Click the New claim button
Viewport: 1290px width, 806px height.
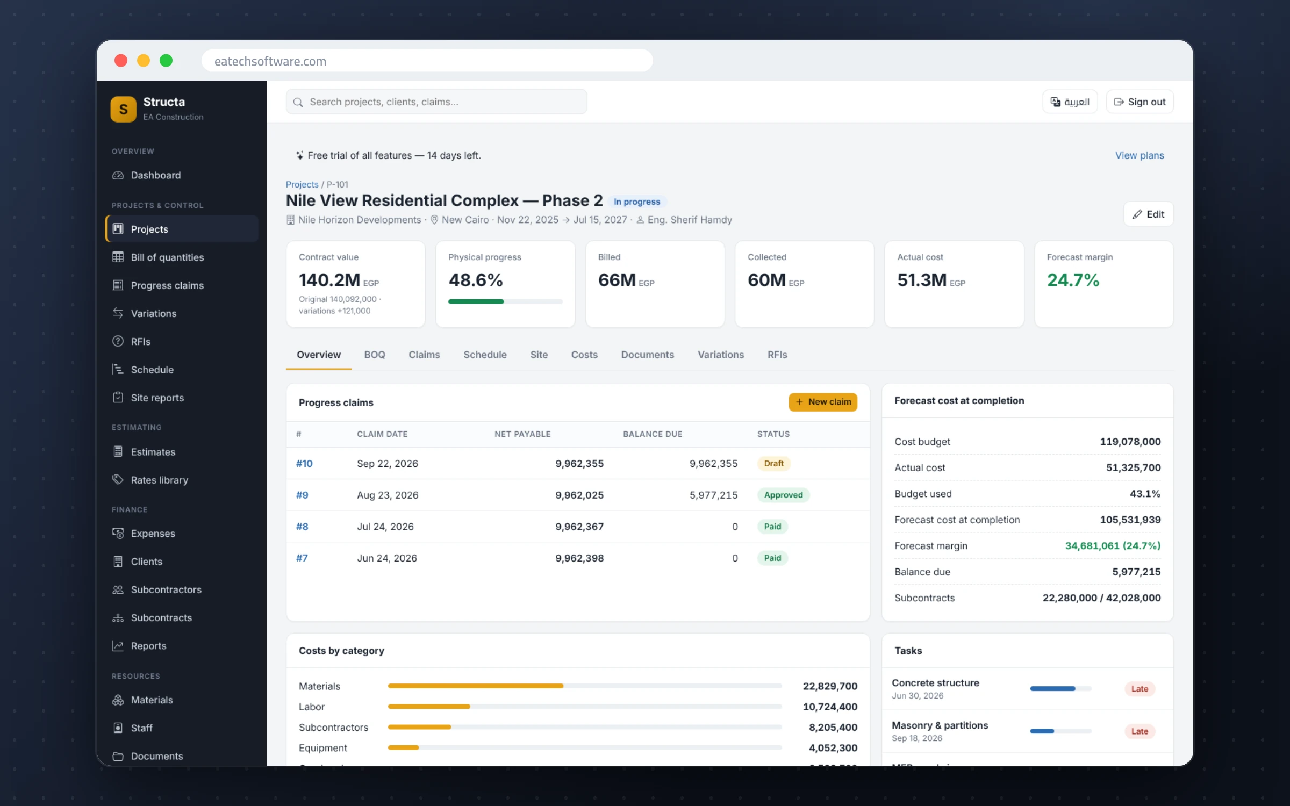(x=823, y=402)
